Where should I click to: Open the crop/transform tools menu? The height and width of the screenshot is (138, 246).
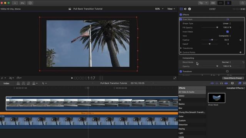click(3, 78)
